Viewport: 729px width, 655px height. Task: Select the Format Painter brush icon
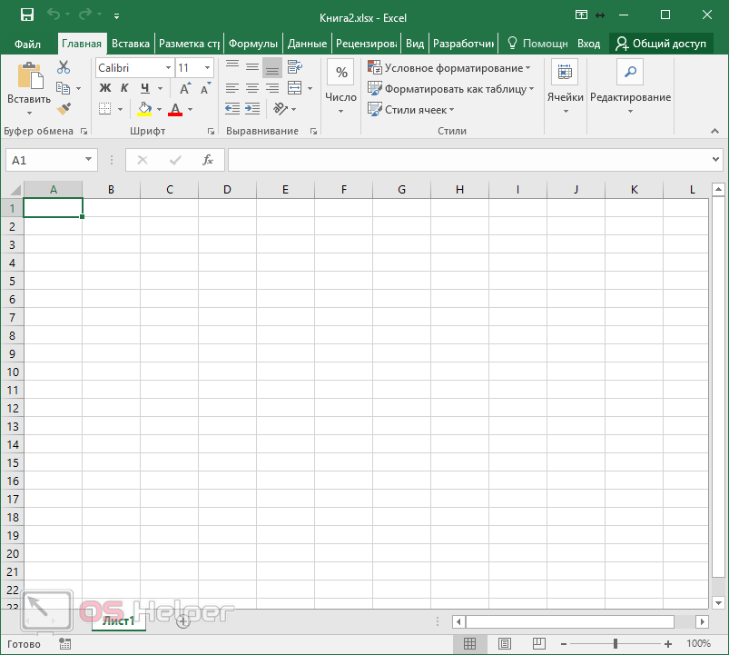click(63, 109)
